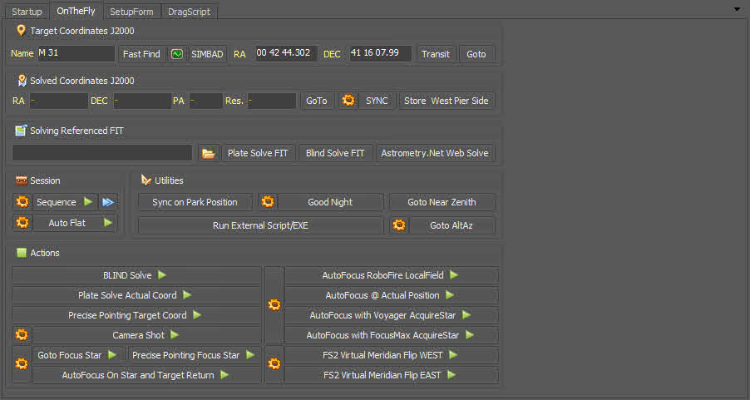Open the SetupForm tab
Image resolution: width=750 pixels, height=400 pixels.
pyautogui.click(x=131, y=12)
